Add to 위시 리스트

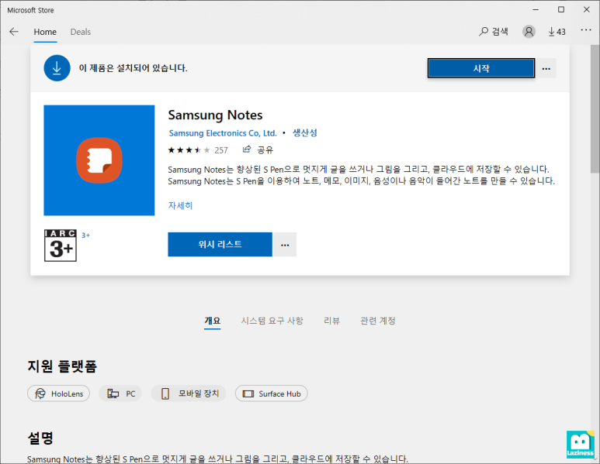[x=220, y=245]
